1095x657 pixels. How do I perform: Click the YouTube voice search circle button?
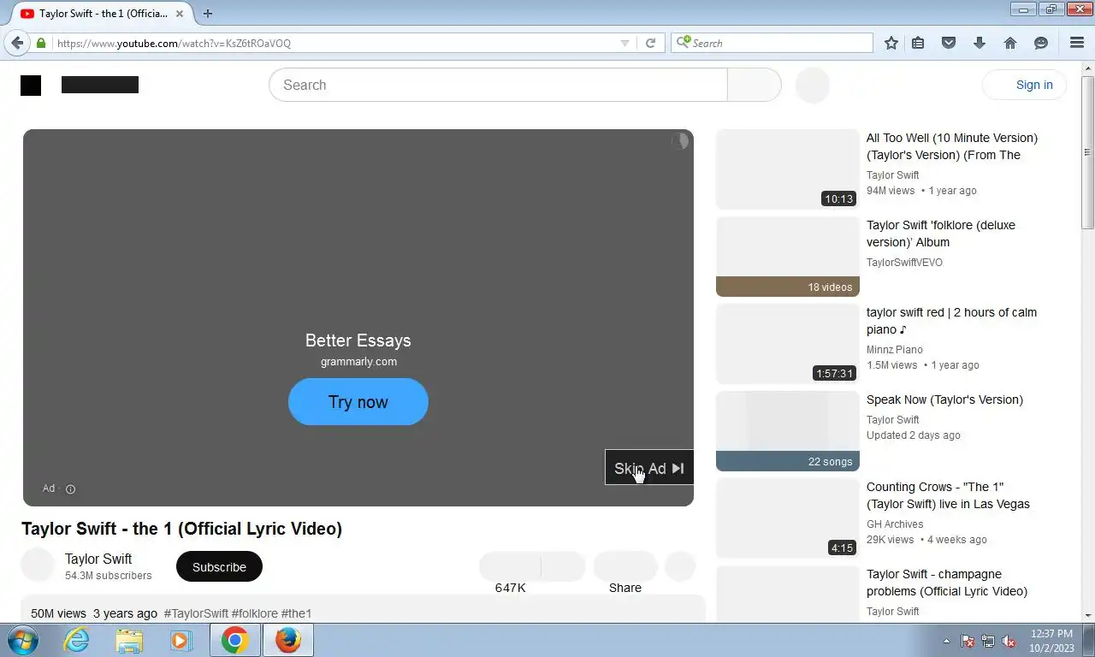tap(813, 85)
